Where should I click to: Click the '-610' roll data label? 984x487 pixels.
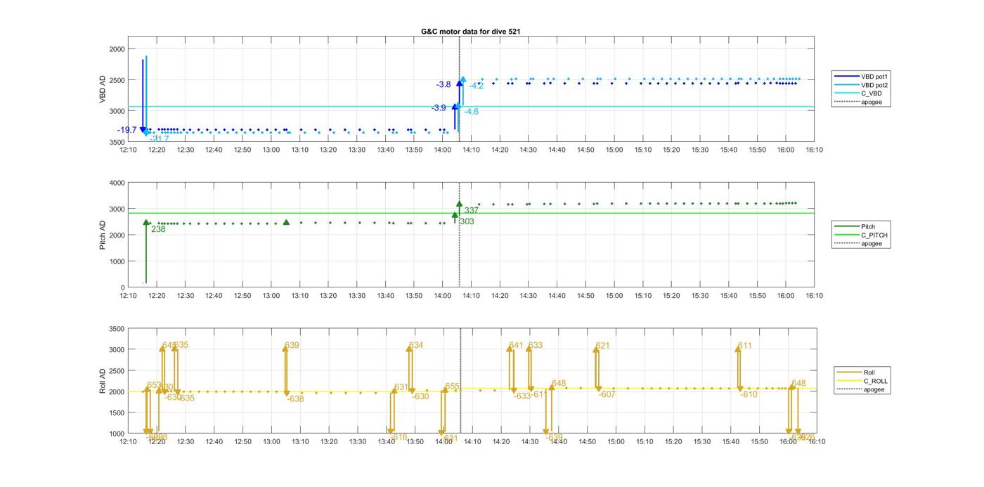pyautogui.click(x=749, y=395)
